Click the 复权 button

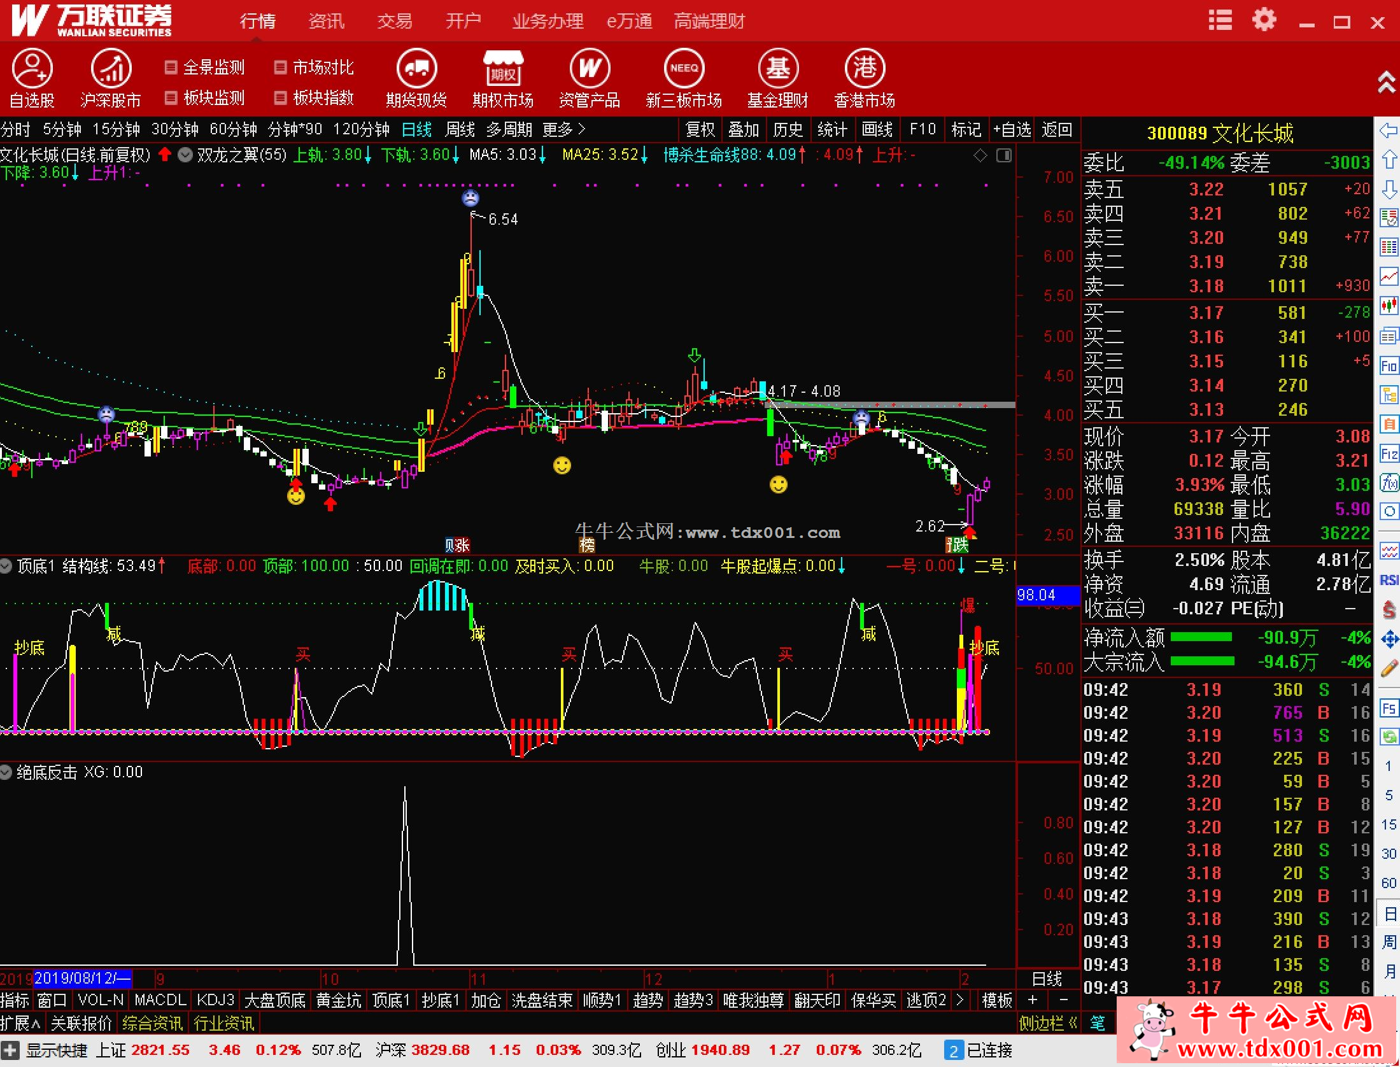(700, 130)
